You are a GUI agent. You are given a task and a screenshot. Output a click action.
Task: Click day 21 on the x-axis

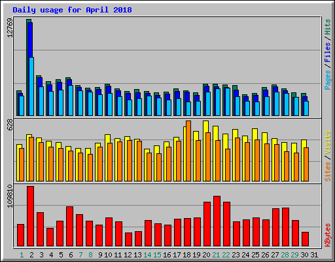point(216,255)
